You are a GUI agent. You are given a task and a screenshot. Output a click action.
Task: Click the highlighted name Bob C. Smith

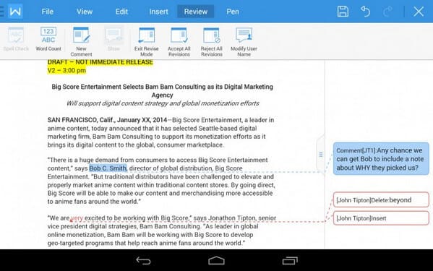point(108,168)
